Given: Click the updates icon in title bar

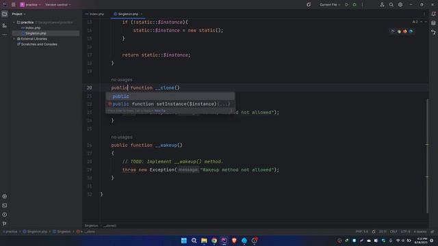Looking at the screenshot, I should [309, 5].
